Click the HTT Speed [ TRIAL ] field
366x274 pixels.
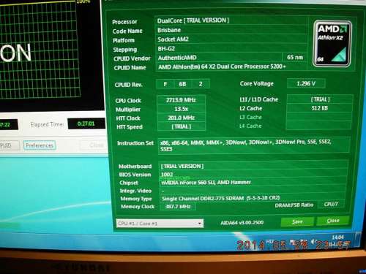tap(181, 126)
